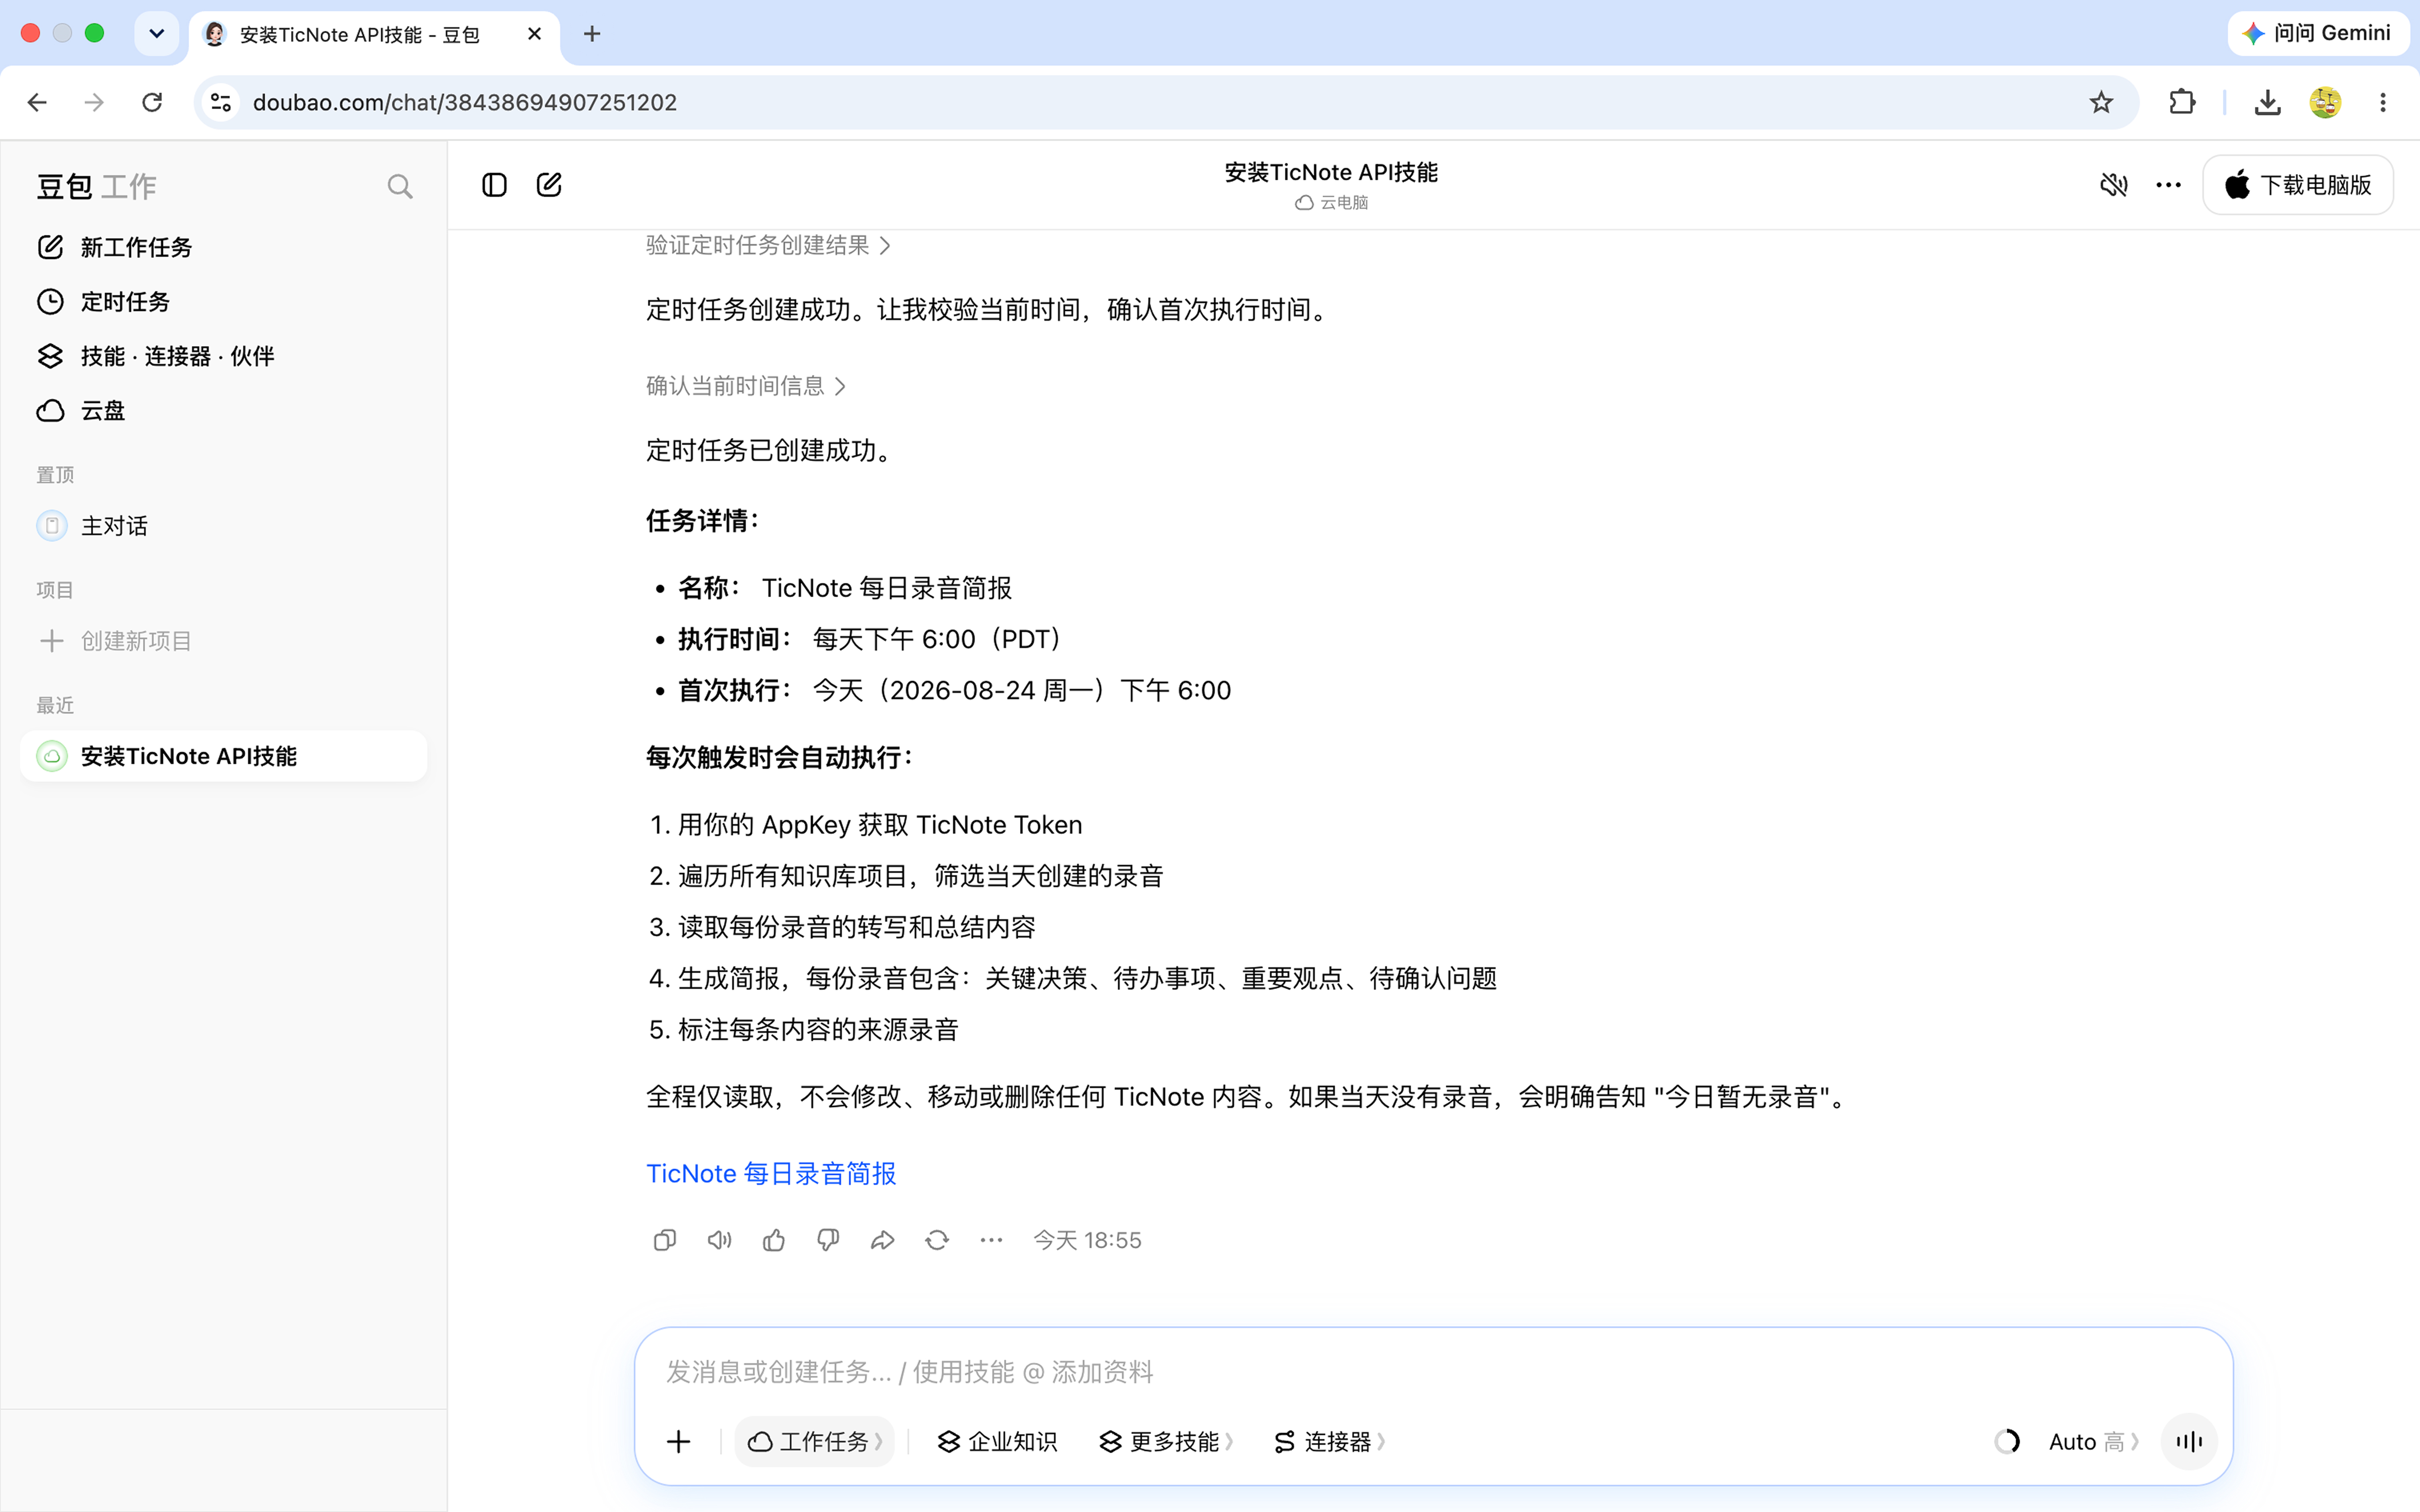The image size is (2420, 1512).
Task: Open a new browser tab with plus
Action: [x=592, y=34]
